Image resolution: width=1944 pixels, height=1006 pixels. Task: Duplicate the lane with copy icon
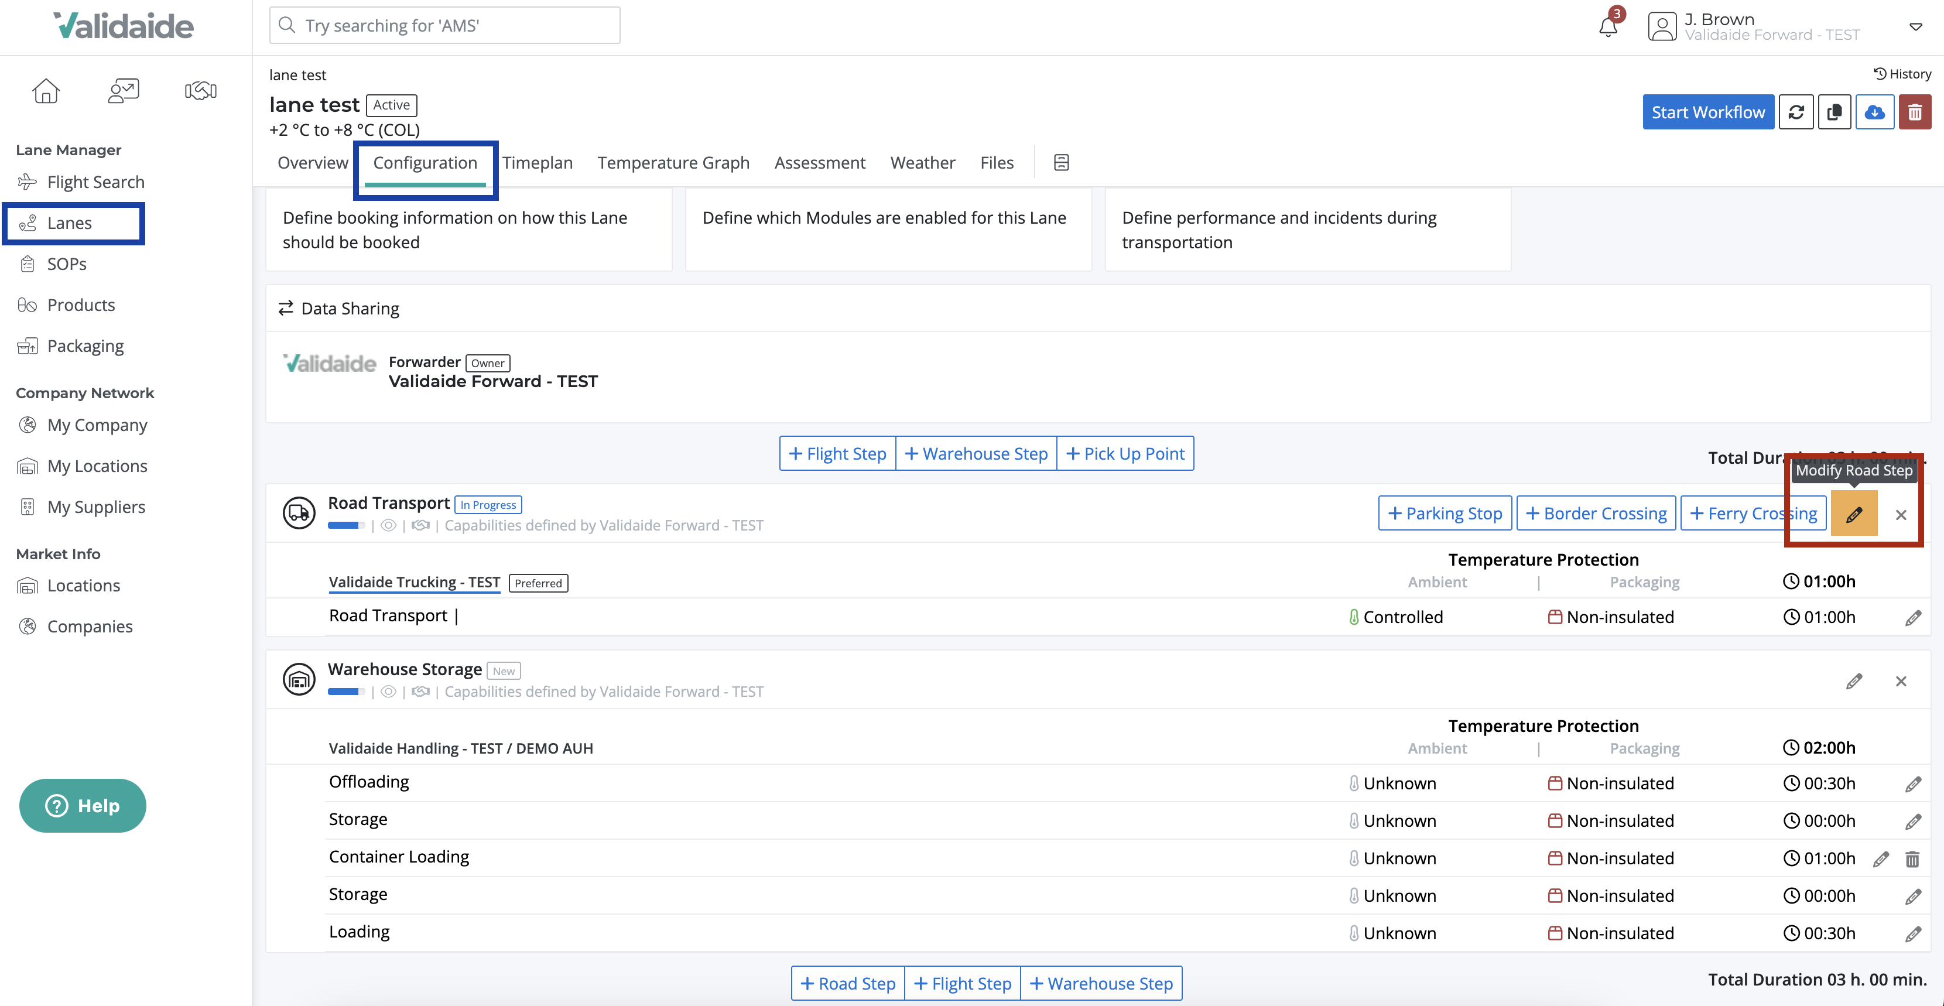point(1835,112)
